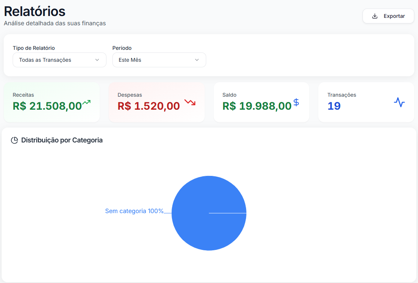Click the Receitas amount R$ 21.508,00

tap(47, 106)
